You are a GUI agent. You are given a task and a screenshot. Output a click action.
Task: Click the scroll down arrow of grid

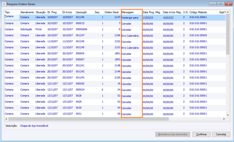pos(228,115)
